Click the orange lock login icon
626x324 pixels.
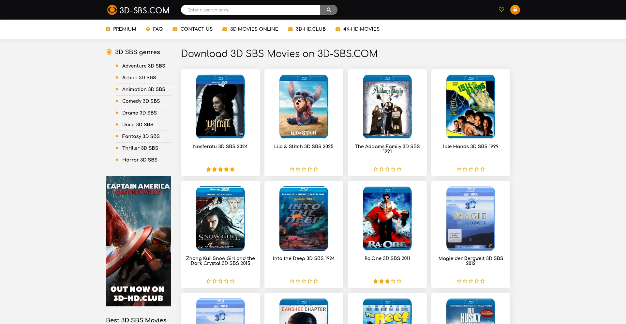pyautogui.click(x=515, y=10)
